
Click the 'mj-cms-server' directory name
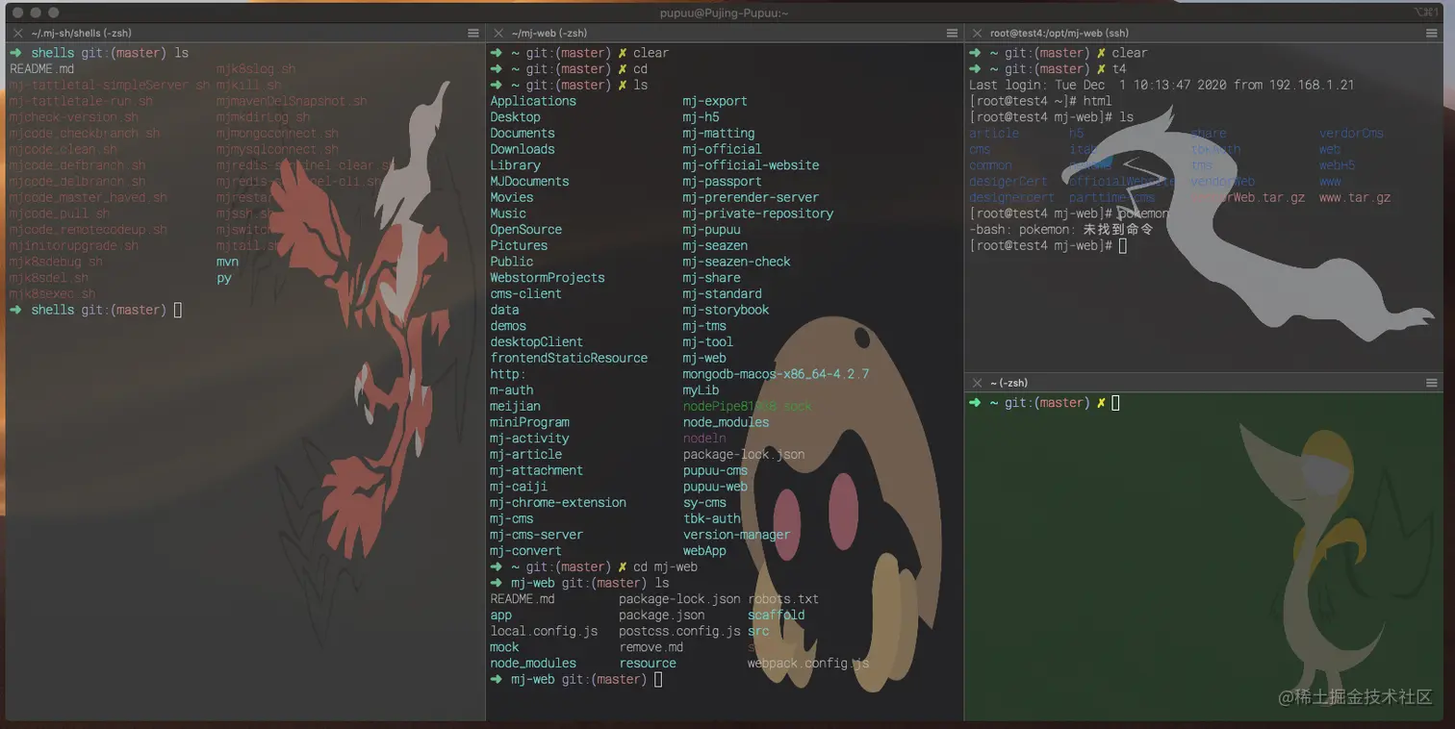click(536, 535)
